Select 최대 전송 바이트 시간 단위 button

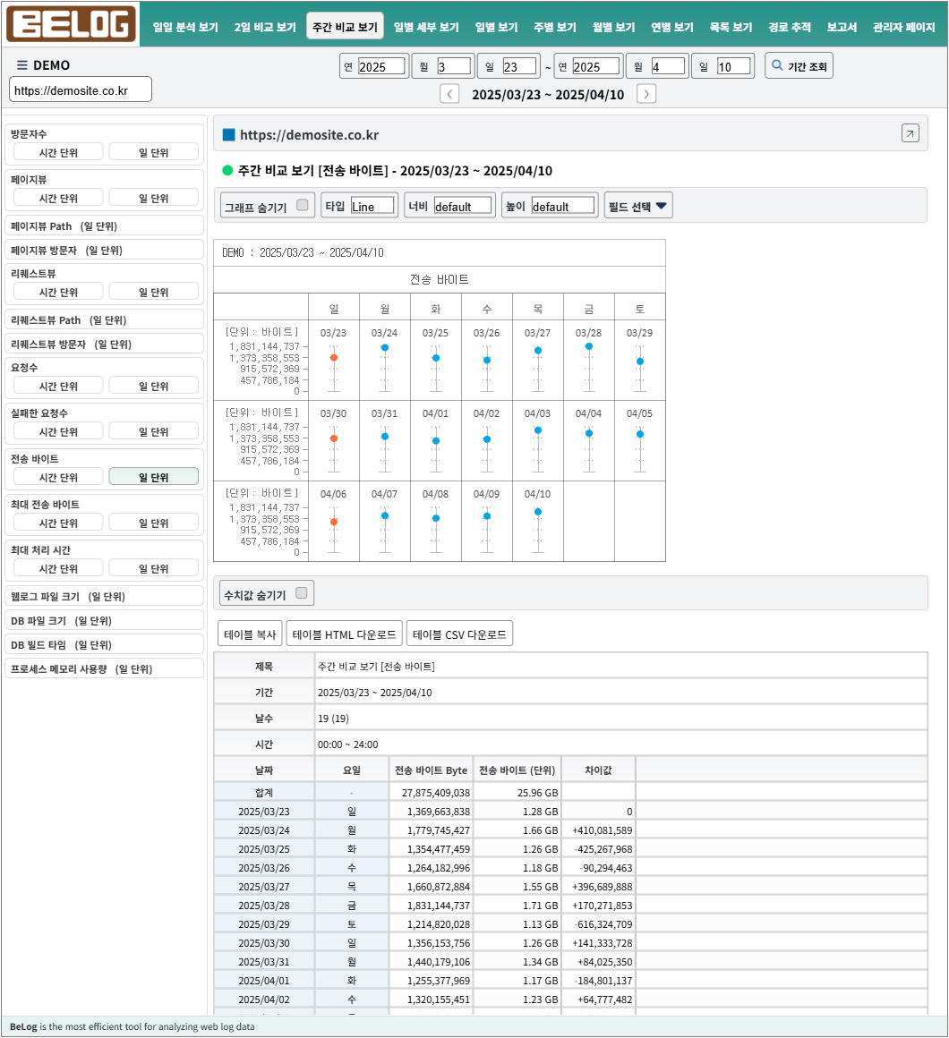click(58, 523)
